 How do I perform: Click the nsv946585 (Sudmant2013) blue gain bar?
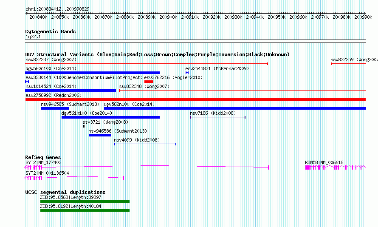55,108
